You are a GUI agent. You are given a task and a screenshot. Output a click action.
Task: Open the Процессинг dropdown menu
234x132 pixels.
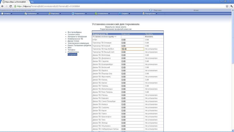151,13
